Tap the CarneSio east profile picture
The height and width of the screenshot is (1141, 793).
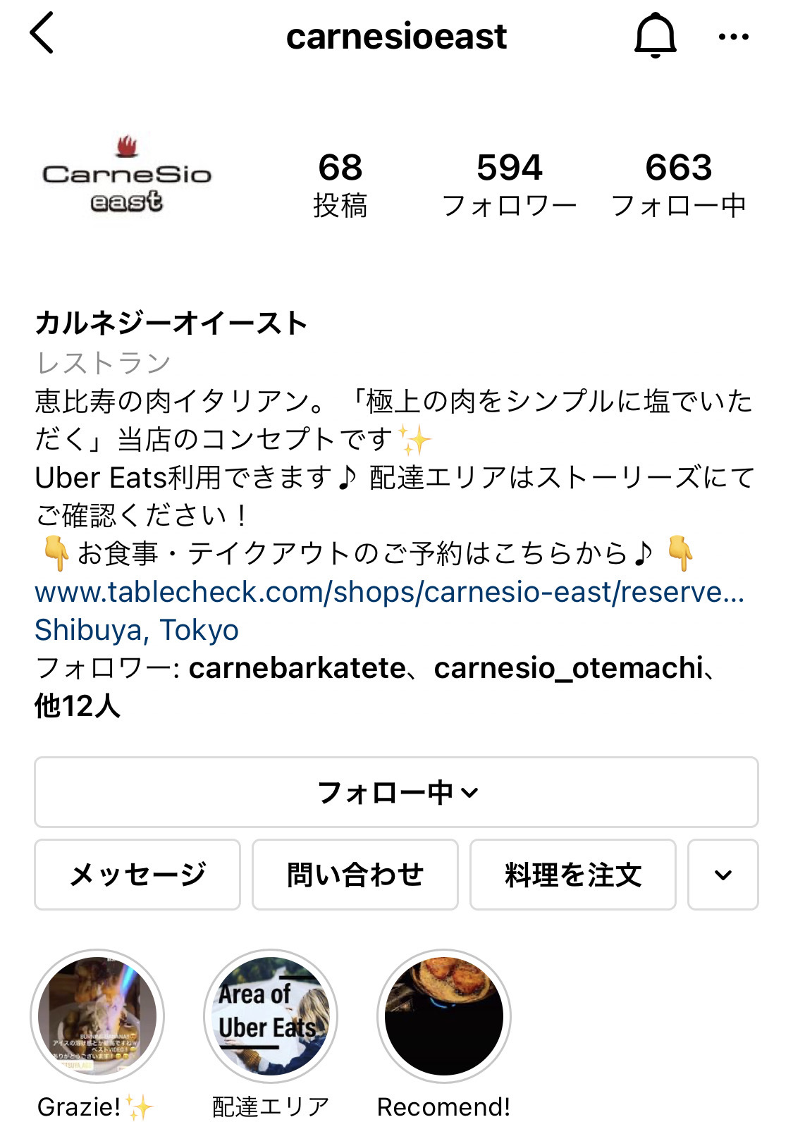pyautogui.click(x=127, y=176)
